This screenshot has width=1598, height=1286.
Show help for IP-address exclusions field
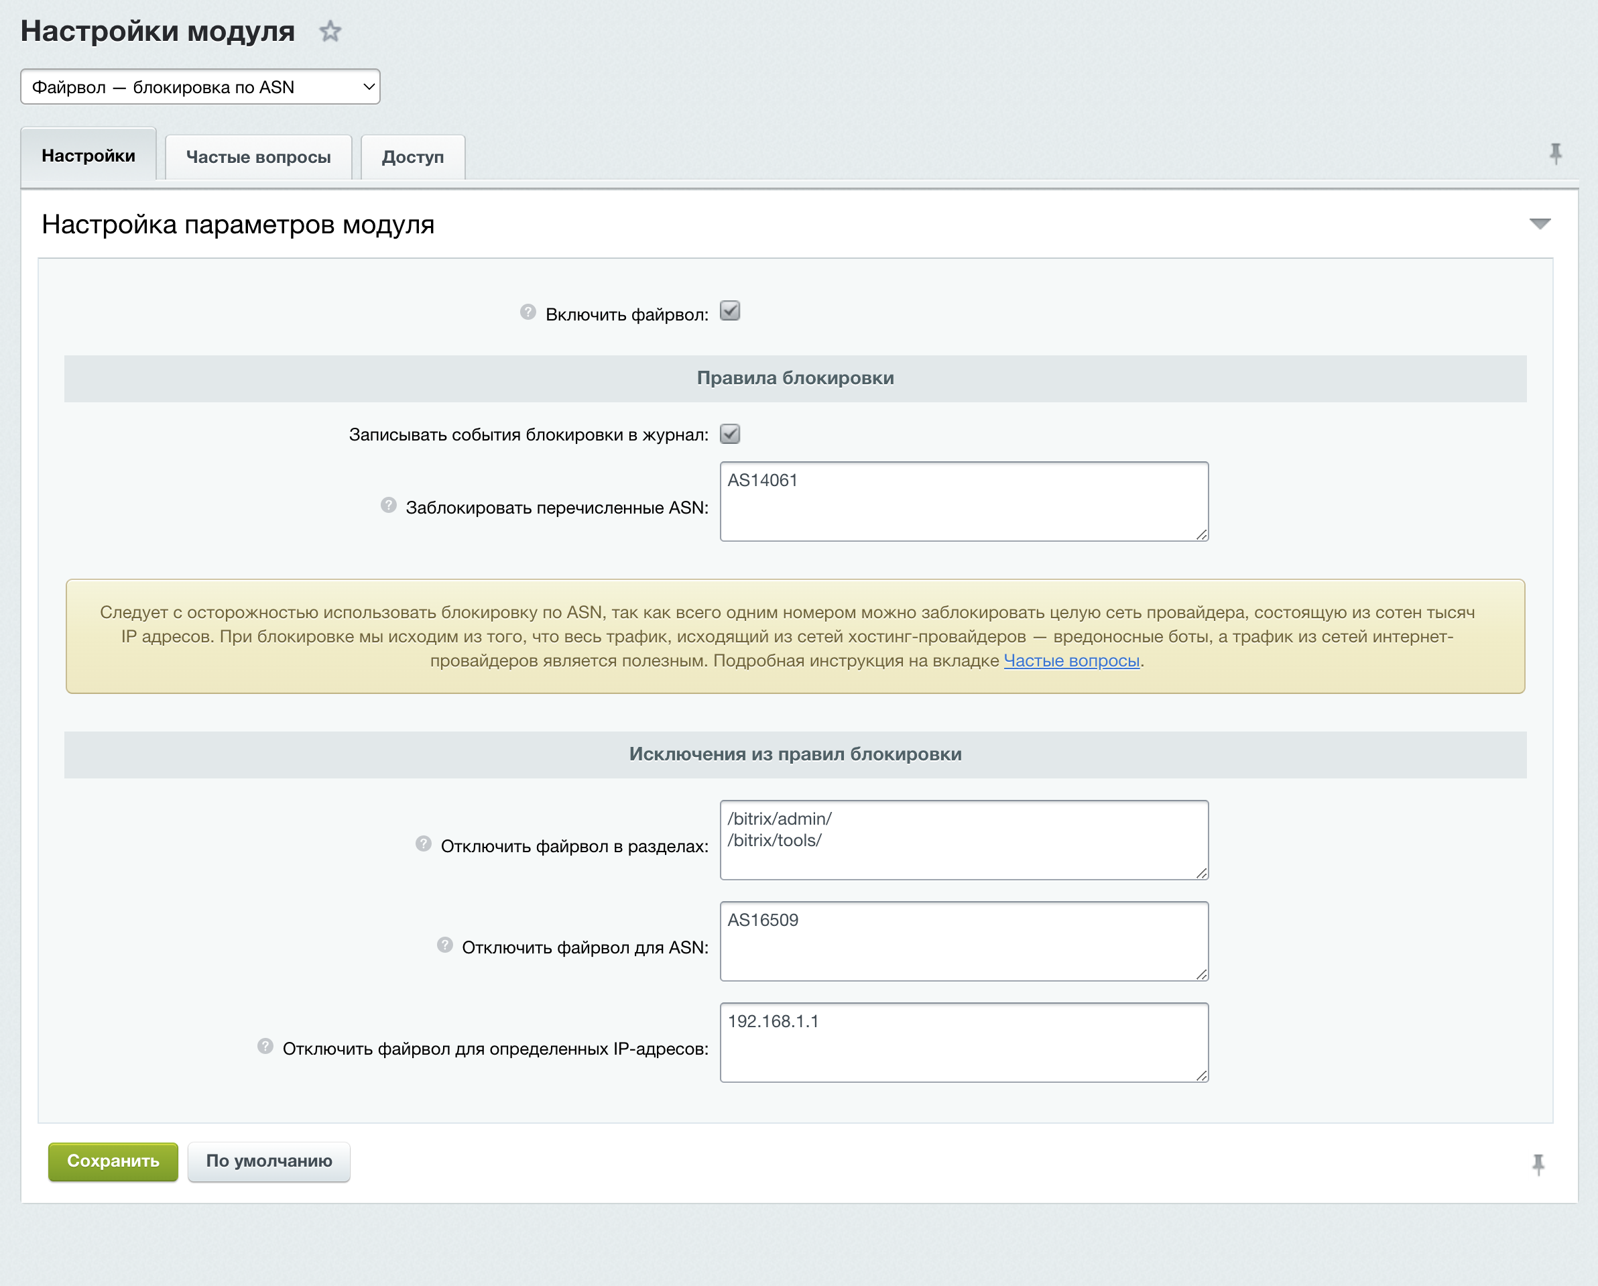coord(265,1047)
